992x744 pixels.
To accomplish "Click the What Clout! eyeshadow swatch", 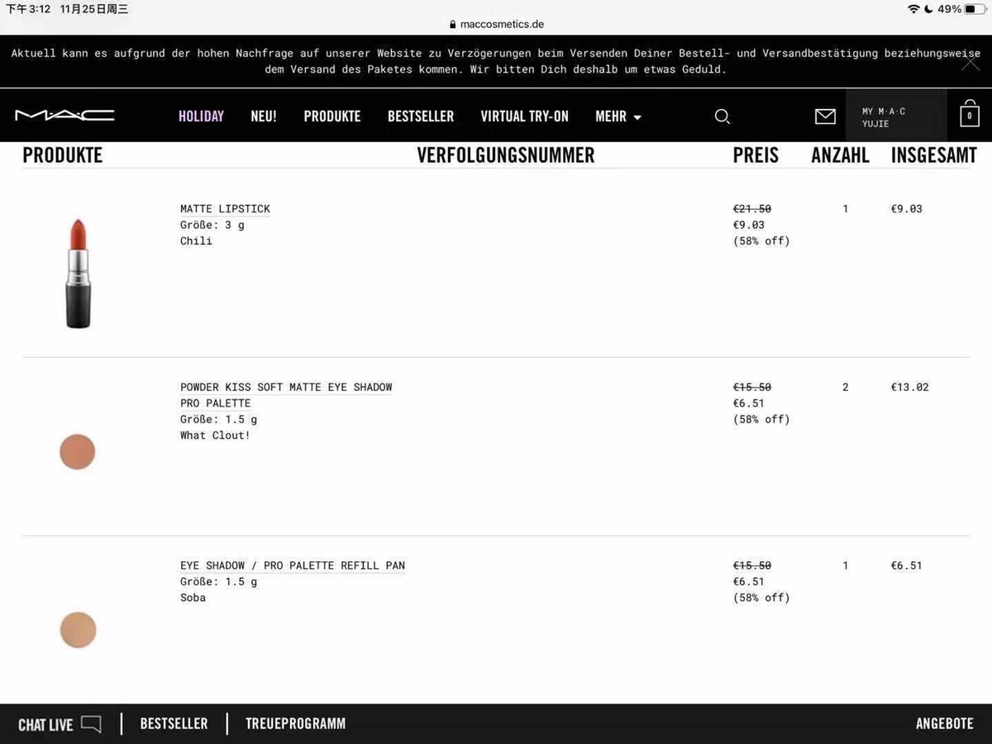I will point(78,452).
